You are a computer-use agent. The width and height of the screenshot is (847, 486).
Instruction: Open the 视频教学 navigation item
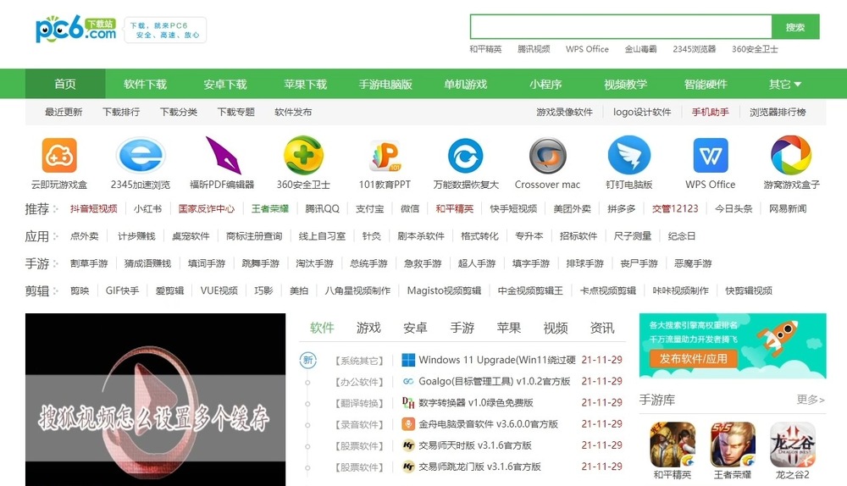coord(626,84)
